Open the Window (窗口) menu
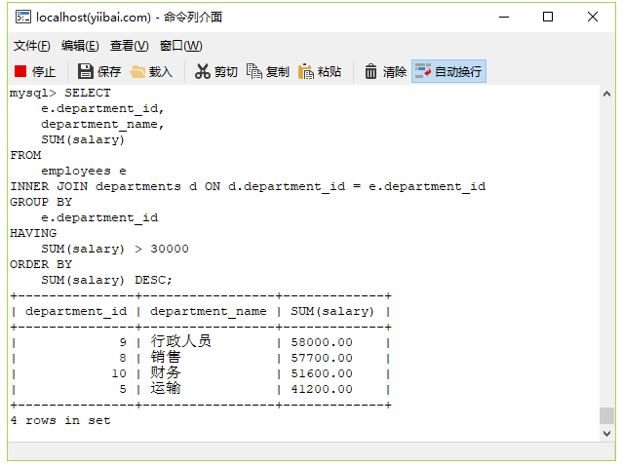The width and height of the screenshot is (623, 466). [180, 46]
